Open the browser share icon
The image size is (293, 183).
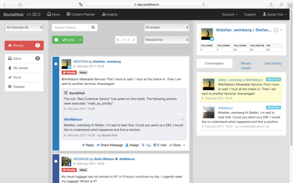pyautogui.click(x=271, y=4)
